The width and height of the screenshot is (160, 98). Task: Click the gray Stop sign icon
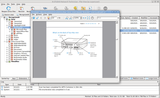[105, 8]
